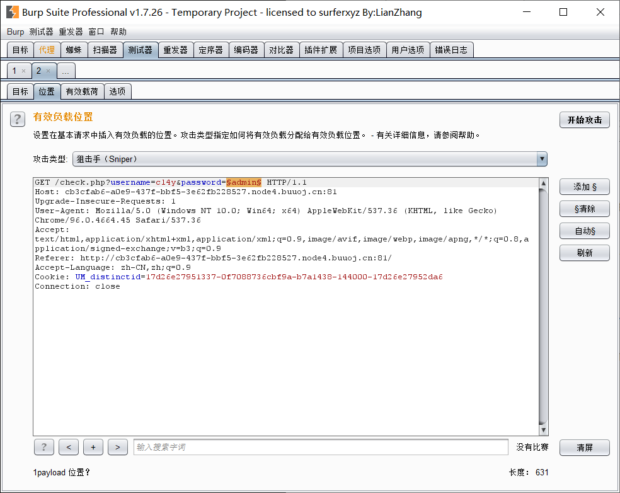Open the 测试器 menu in menu bar

click(x=41, y=32)
